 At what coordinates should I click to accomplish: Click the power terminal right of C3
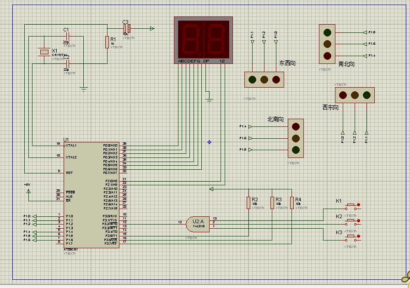tap(152, 28)
